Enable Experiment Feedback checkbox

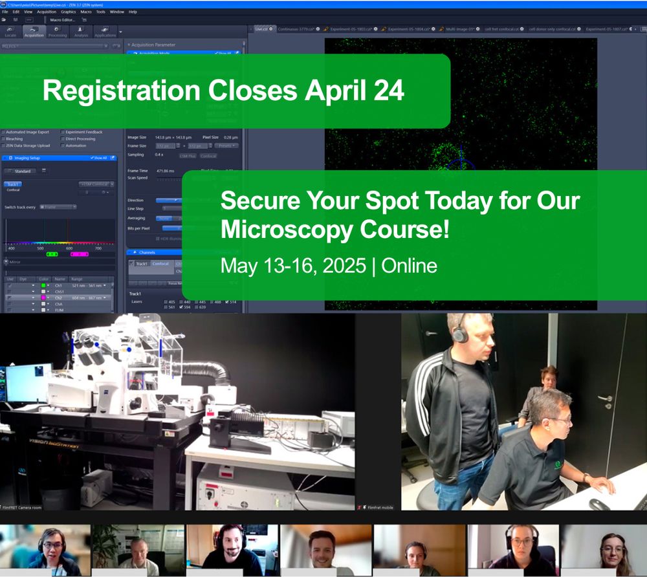(x=63, y=133)
